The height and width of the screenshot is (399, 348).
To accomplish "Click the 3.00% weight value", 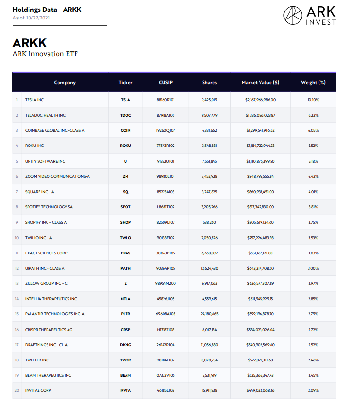I will [313, 269].
